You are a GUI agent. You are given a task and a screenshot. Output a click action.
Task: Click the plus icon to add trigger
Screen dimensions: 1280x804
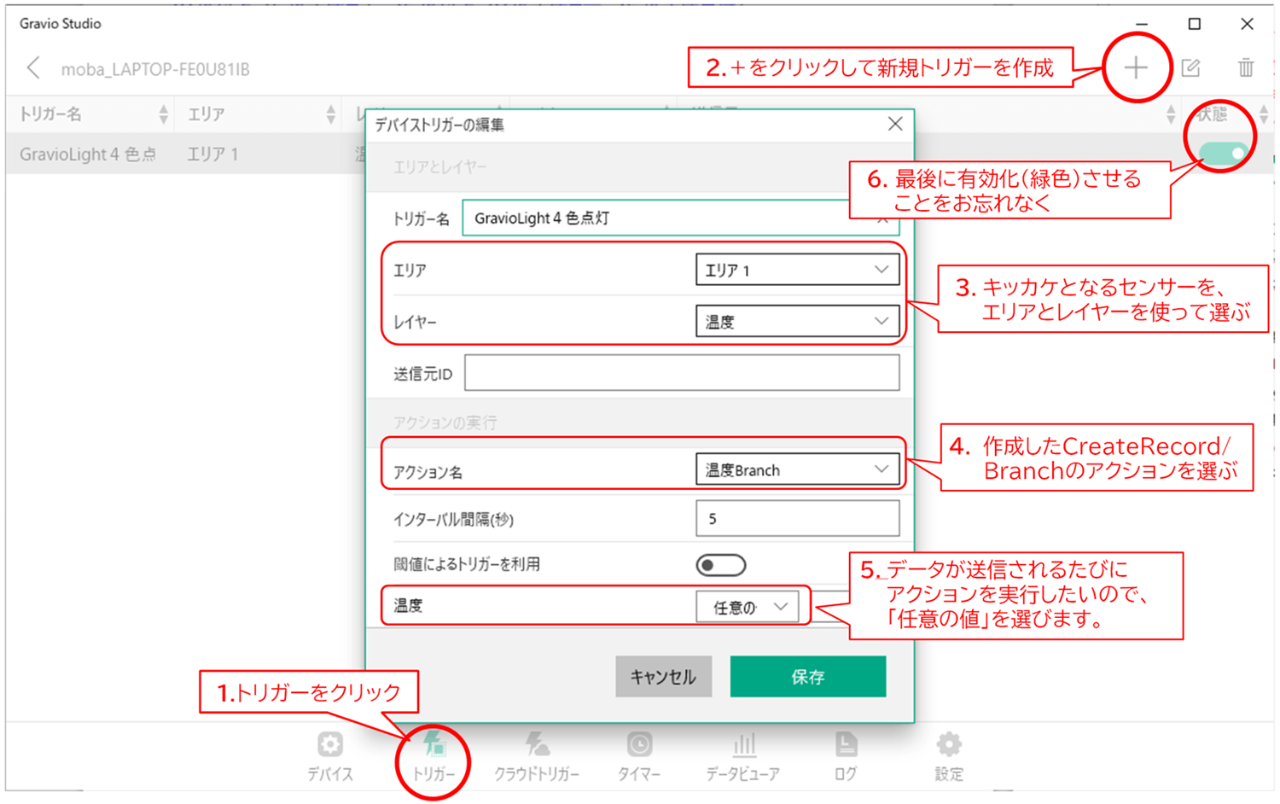click(1136, 68)
